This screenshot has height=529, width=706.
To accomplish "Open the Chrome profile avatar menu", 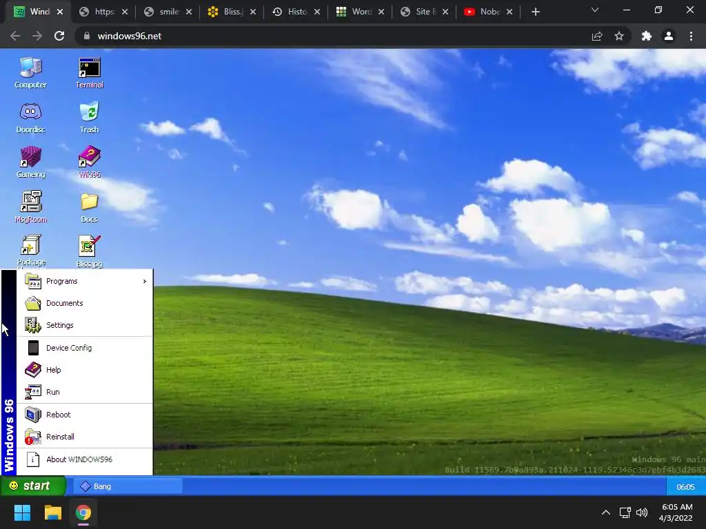I will tap(669, 36).
